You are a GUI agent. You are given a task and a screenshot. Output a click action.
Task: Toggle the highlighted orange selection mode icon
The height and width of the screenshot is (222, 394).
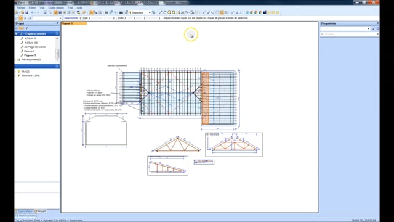pyautogui.click(x=92, y=12)
